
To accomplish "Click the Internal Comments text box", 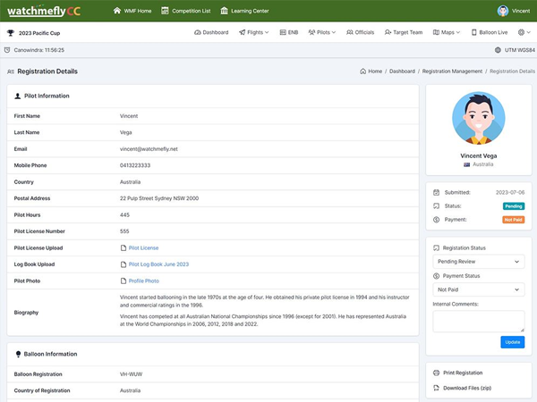I will coord(478,322).
